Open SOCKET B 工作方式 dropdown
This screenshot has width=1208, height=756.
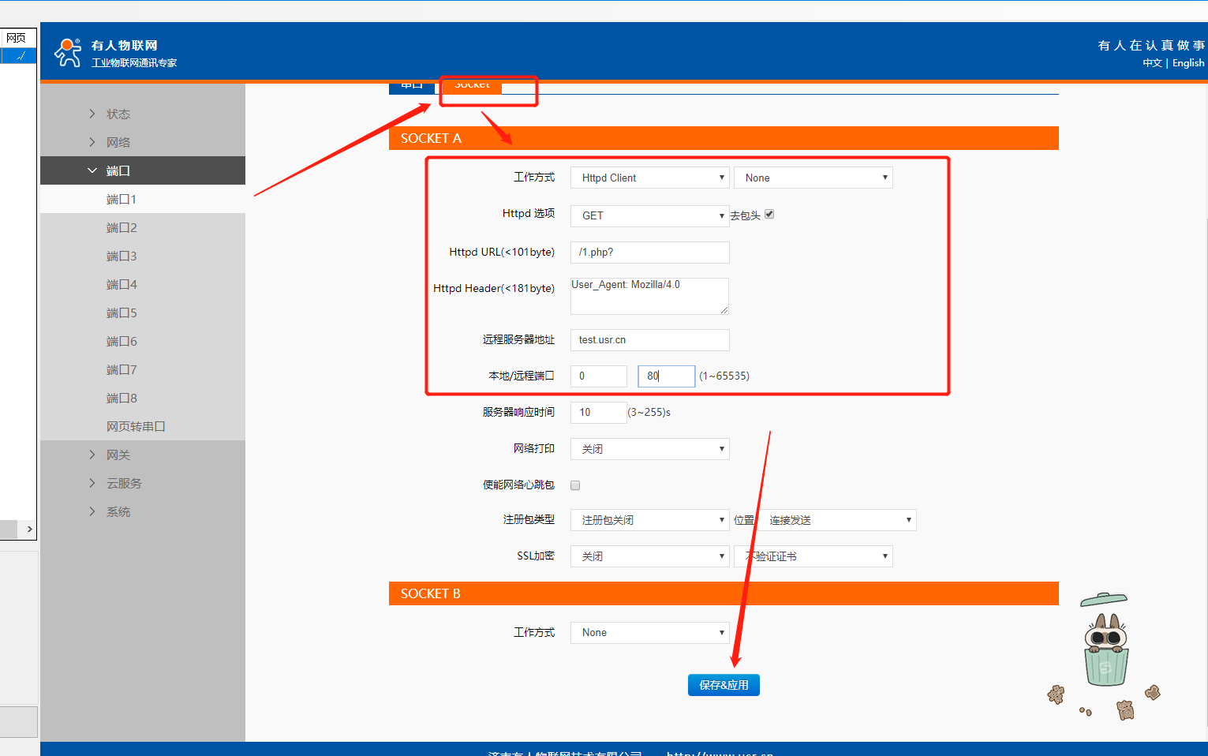(650, 633)
